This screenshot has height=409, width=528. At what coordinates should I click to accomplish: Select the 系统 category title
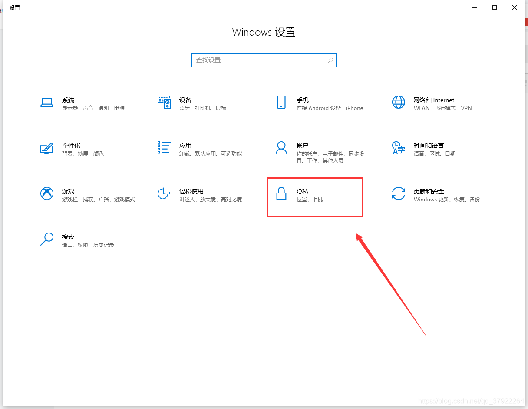(68, 100)
